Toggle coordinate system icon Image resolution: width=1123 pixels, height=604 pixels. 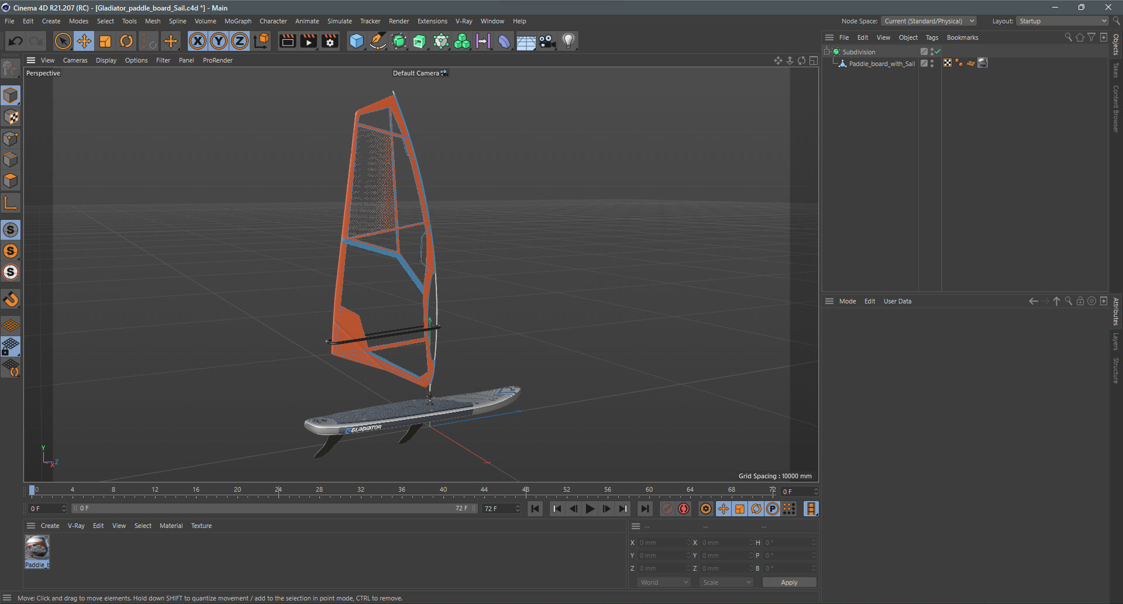(262, 41)
